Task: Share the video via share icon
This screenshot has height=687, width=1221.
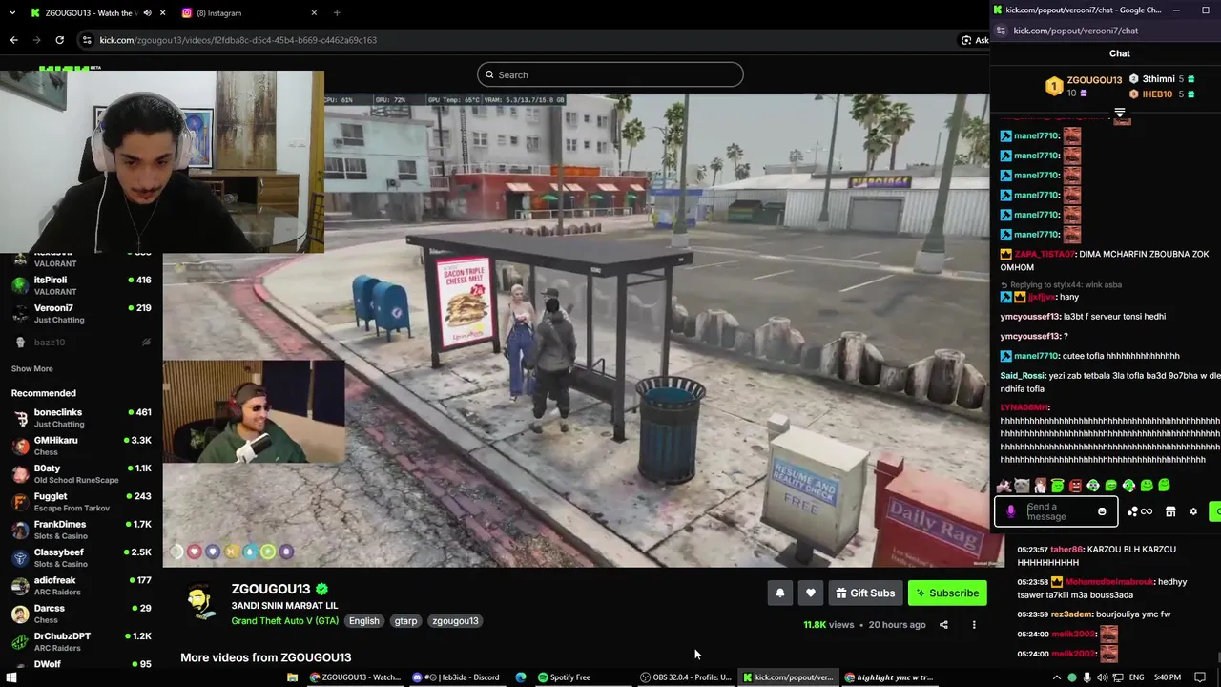Action: tap(943, 625)
